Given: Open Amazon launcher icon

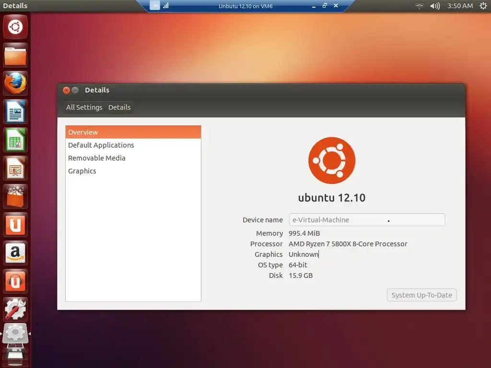Looking at the screenshot, I should (15, 253).
